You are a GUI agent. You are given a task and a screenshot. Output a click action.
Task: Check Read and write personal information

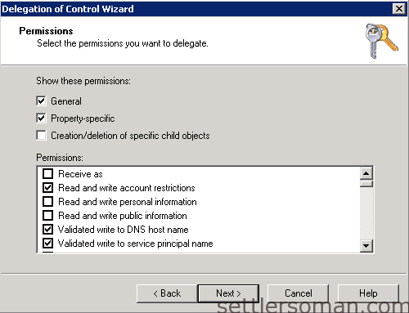pyautogui.click(x=48, y=202)
